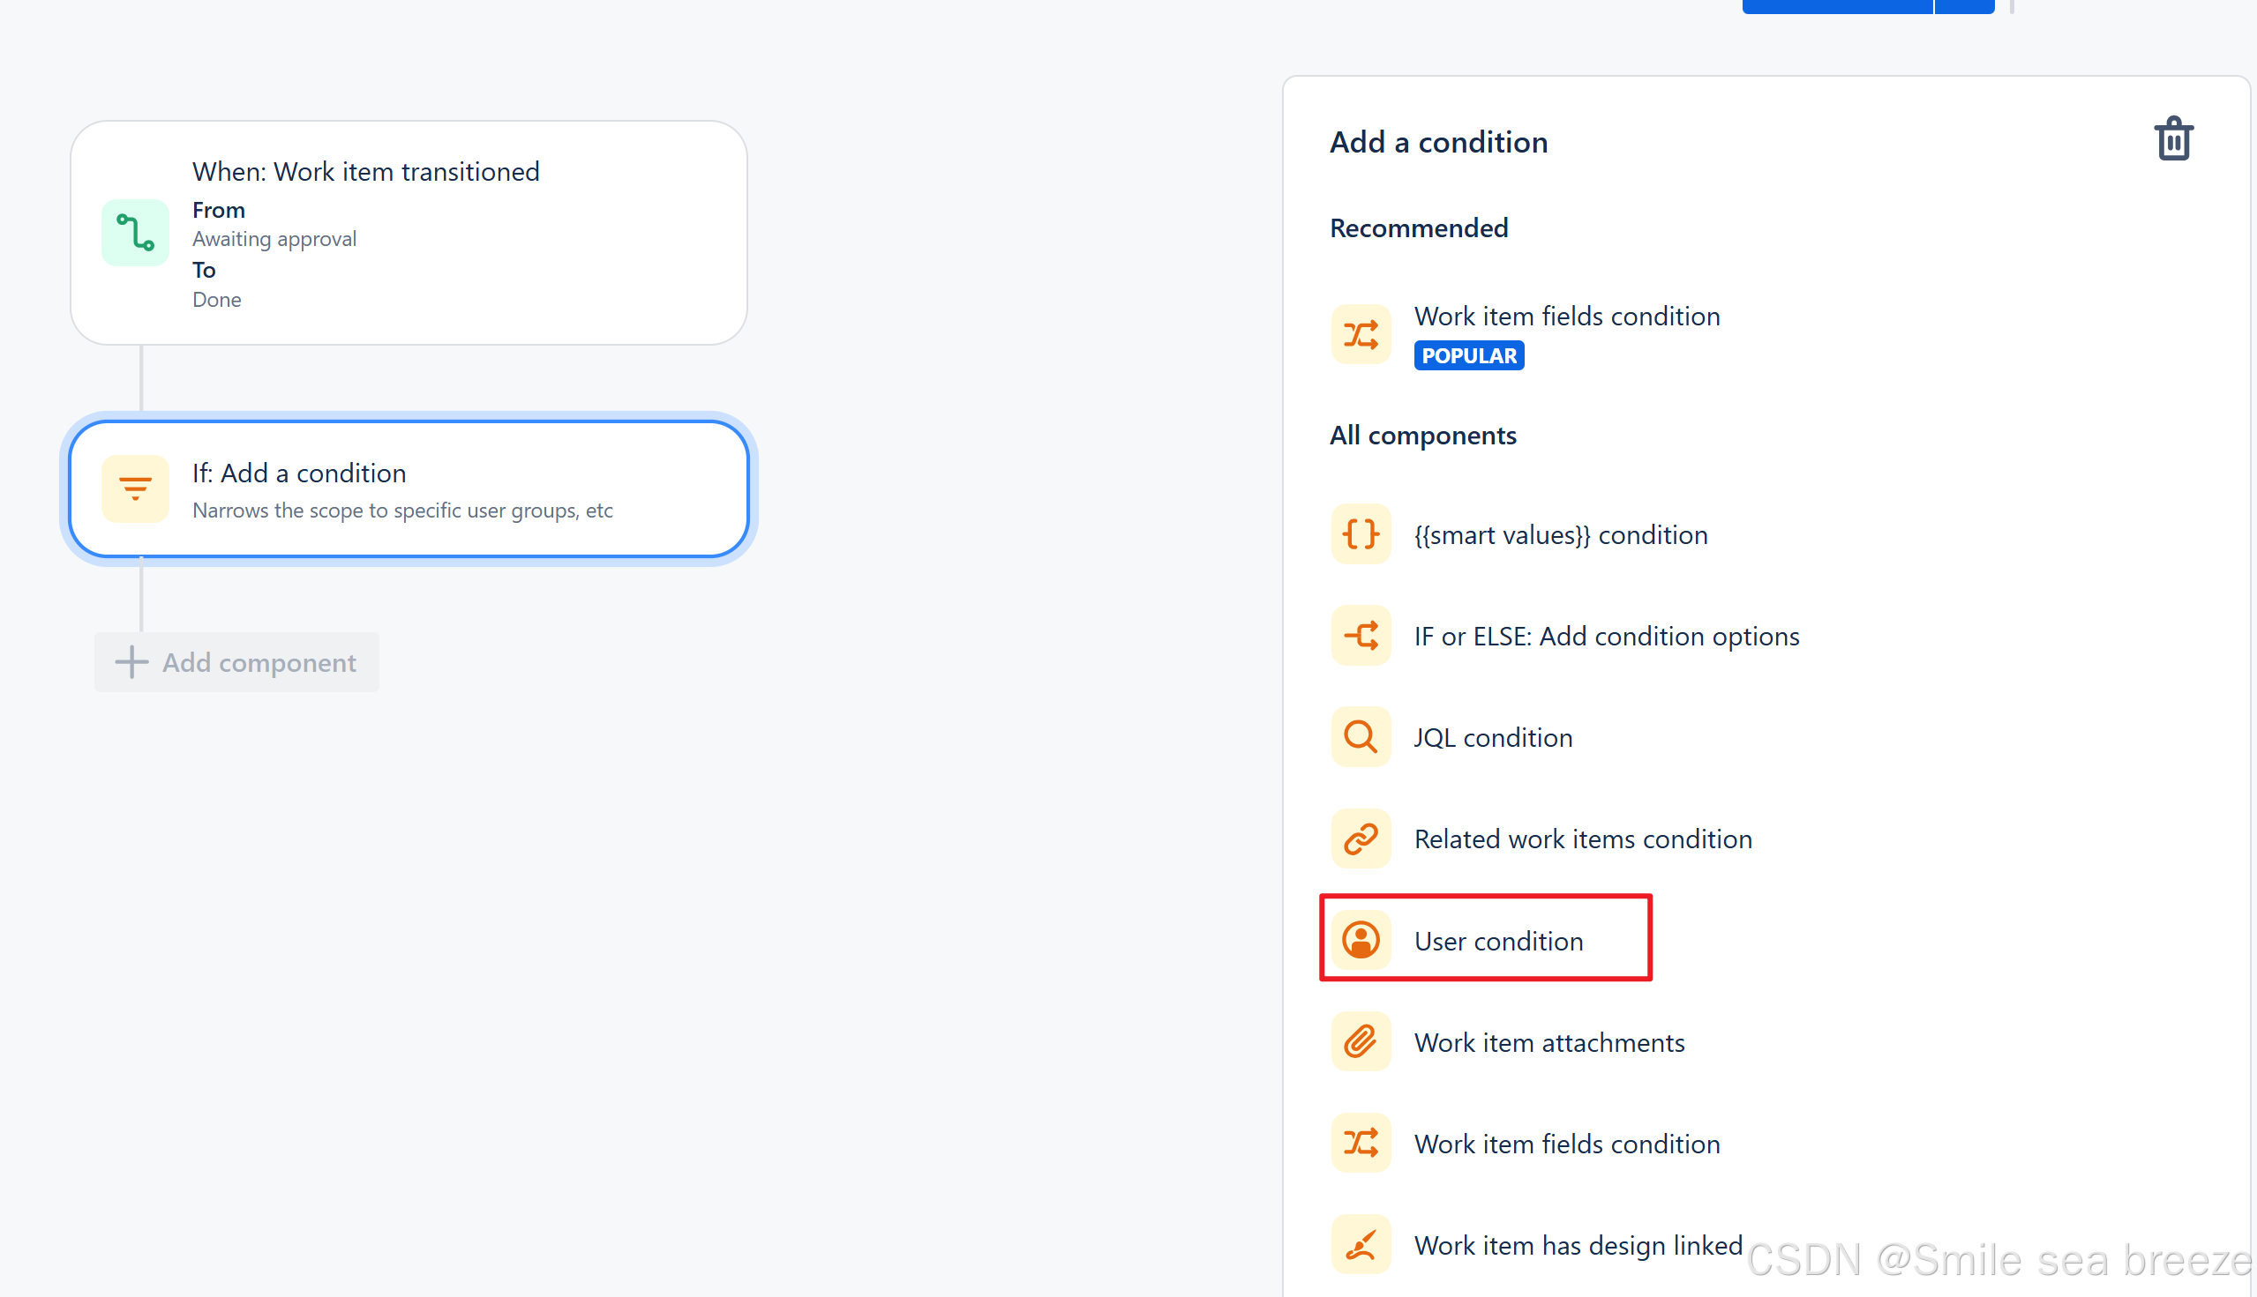Open the Add component option

point(236,662)
